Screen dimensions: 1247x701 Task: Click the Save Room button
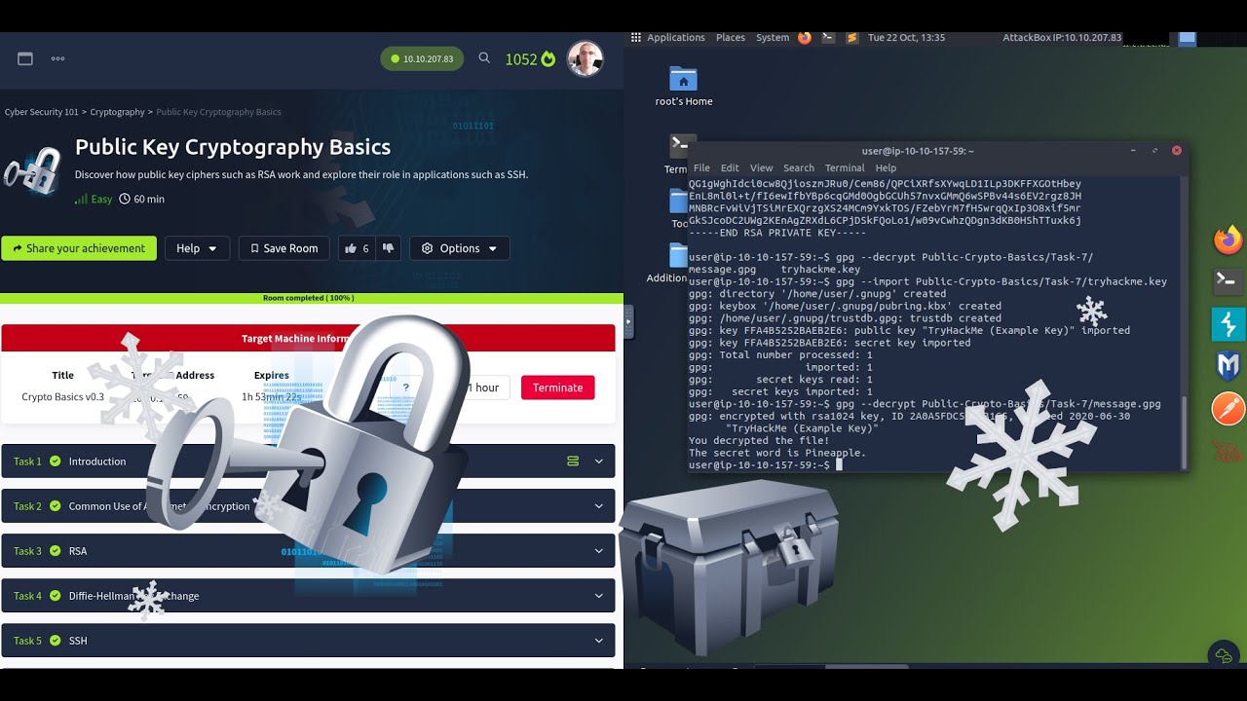pos(284,248)
